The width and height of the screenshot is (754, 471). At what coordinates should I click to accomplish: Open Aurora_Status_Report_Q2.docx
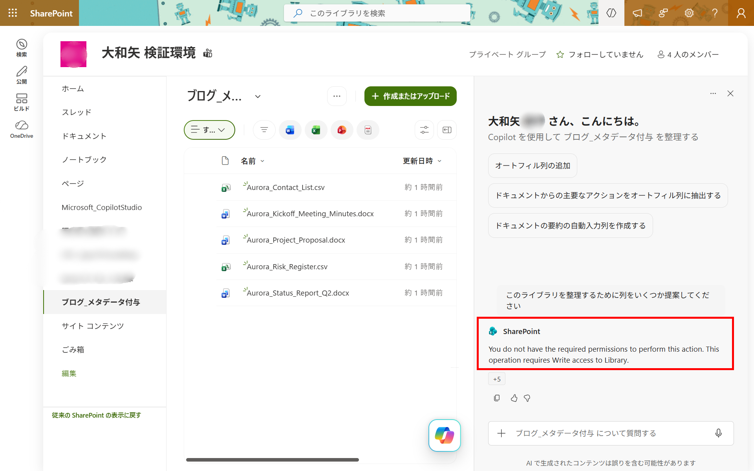(x=298, y=293)
